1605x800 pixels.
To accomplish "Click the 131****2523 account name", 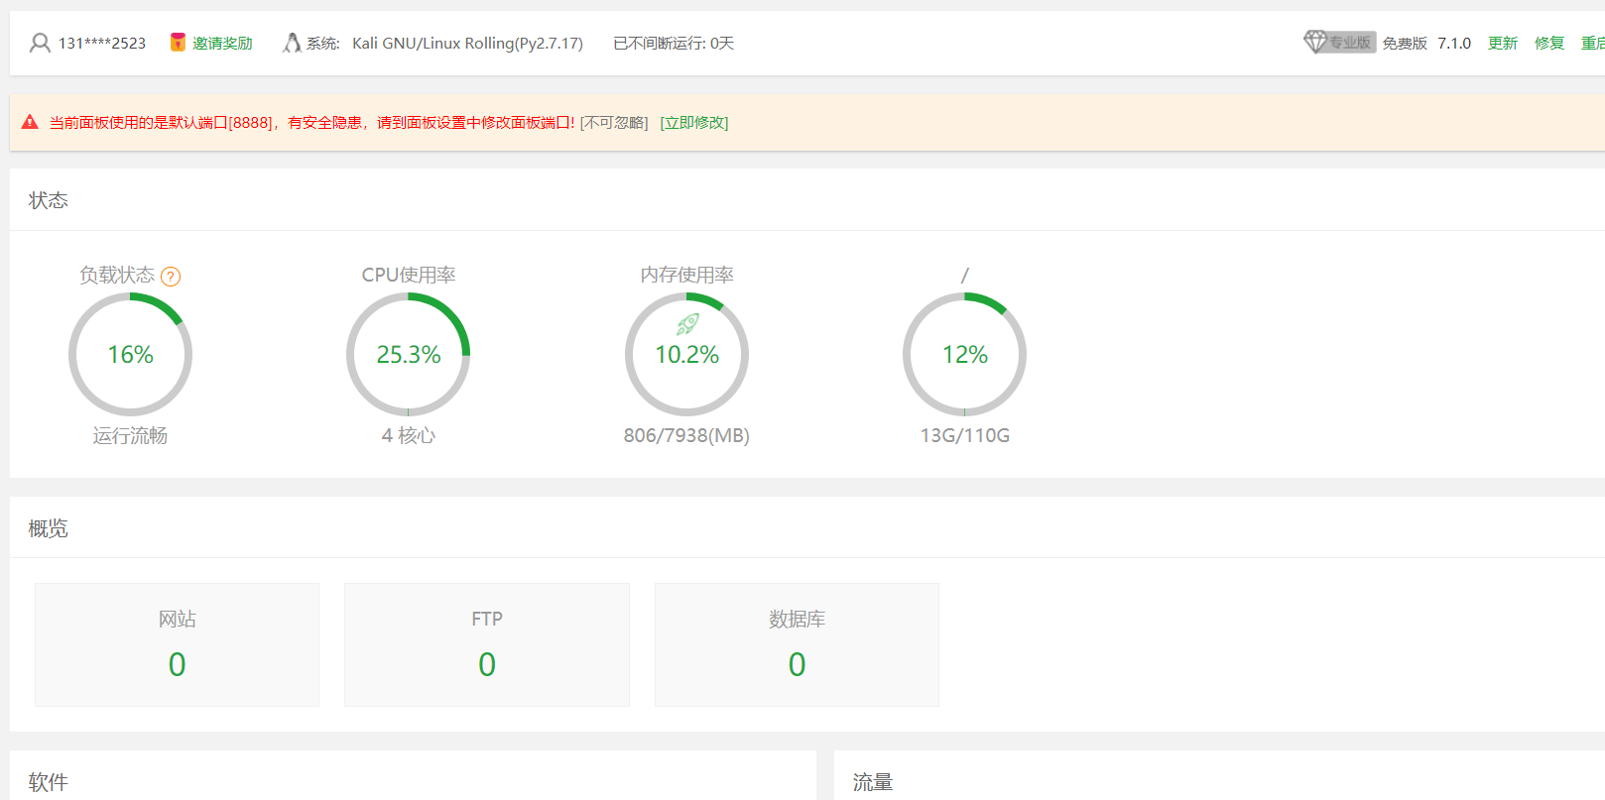I will click(x=102, y=44).
